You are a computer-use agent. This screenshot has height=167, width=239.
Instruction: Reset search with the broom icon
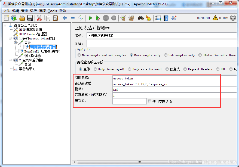click(x=148, y=18)
